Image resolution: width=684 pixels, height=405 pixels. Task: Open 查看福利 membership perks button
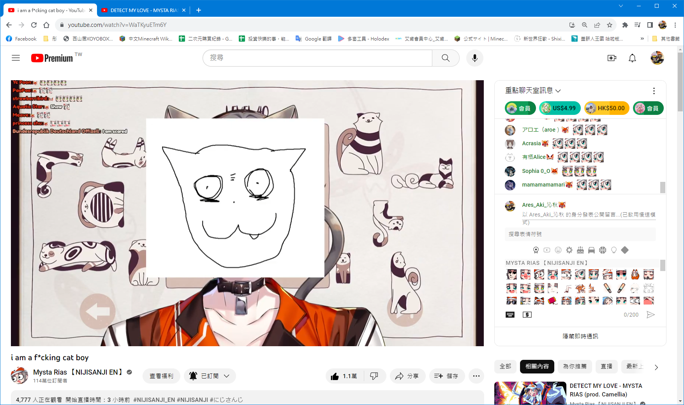(161, 376)
